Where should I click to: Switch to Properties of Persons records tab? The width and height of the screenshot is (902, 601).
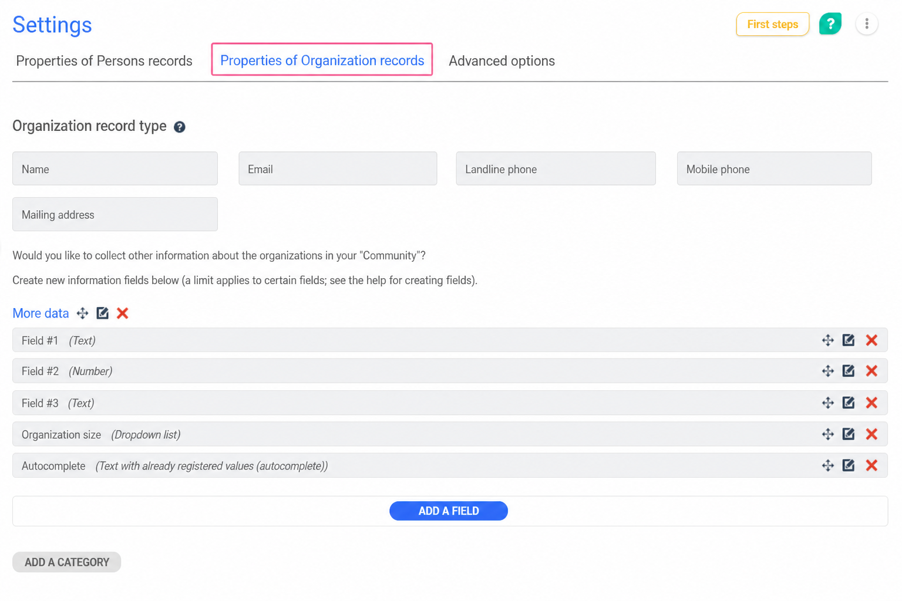coord(104,61)
